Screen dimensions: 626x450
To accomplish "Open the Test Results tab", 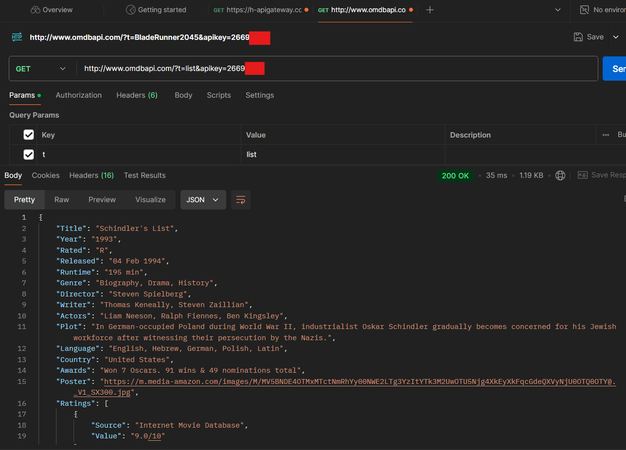I will coord(144,175).
